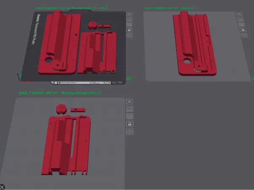254x190 pixels.
Task: Select the blade plate model on the 'Blade' plate
Action: coord(194,43)
